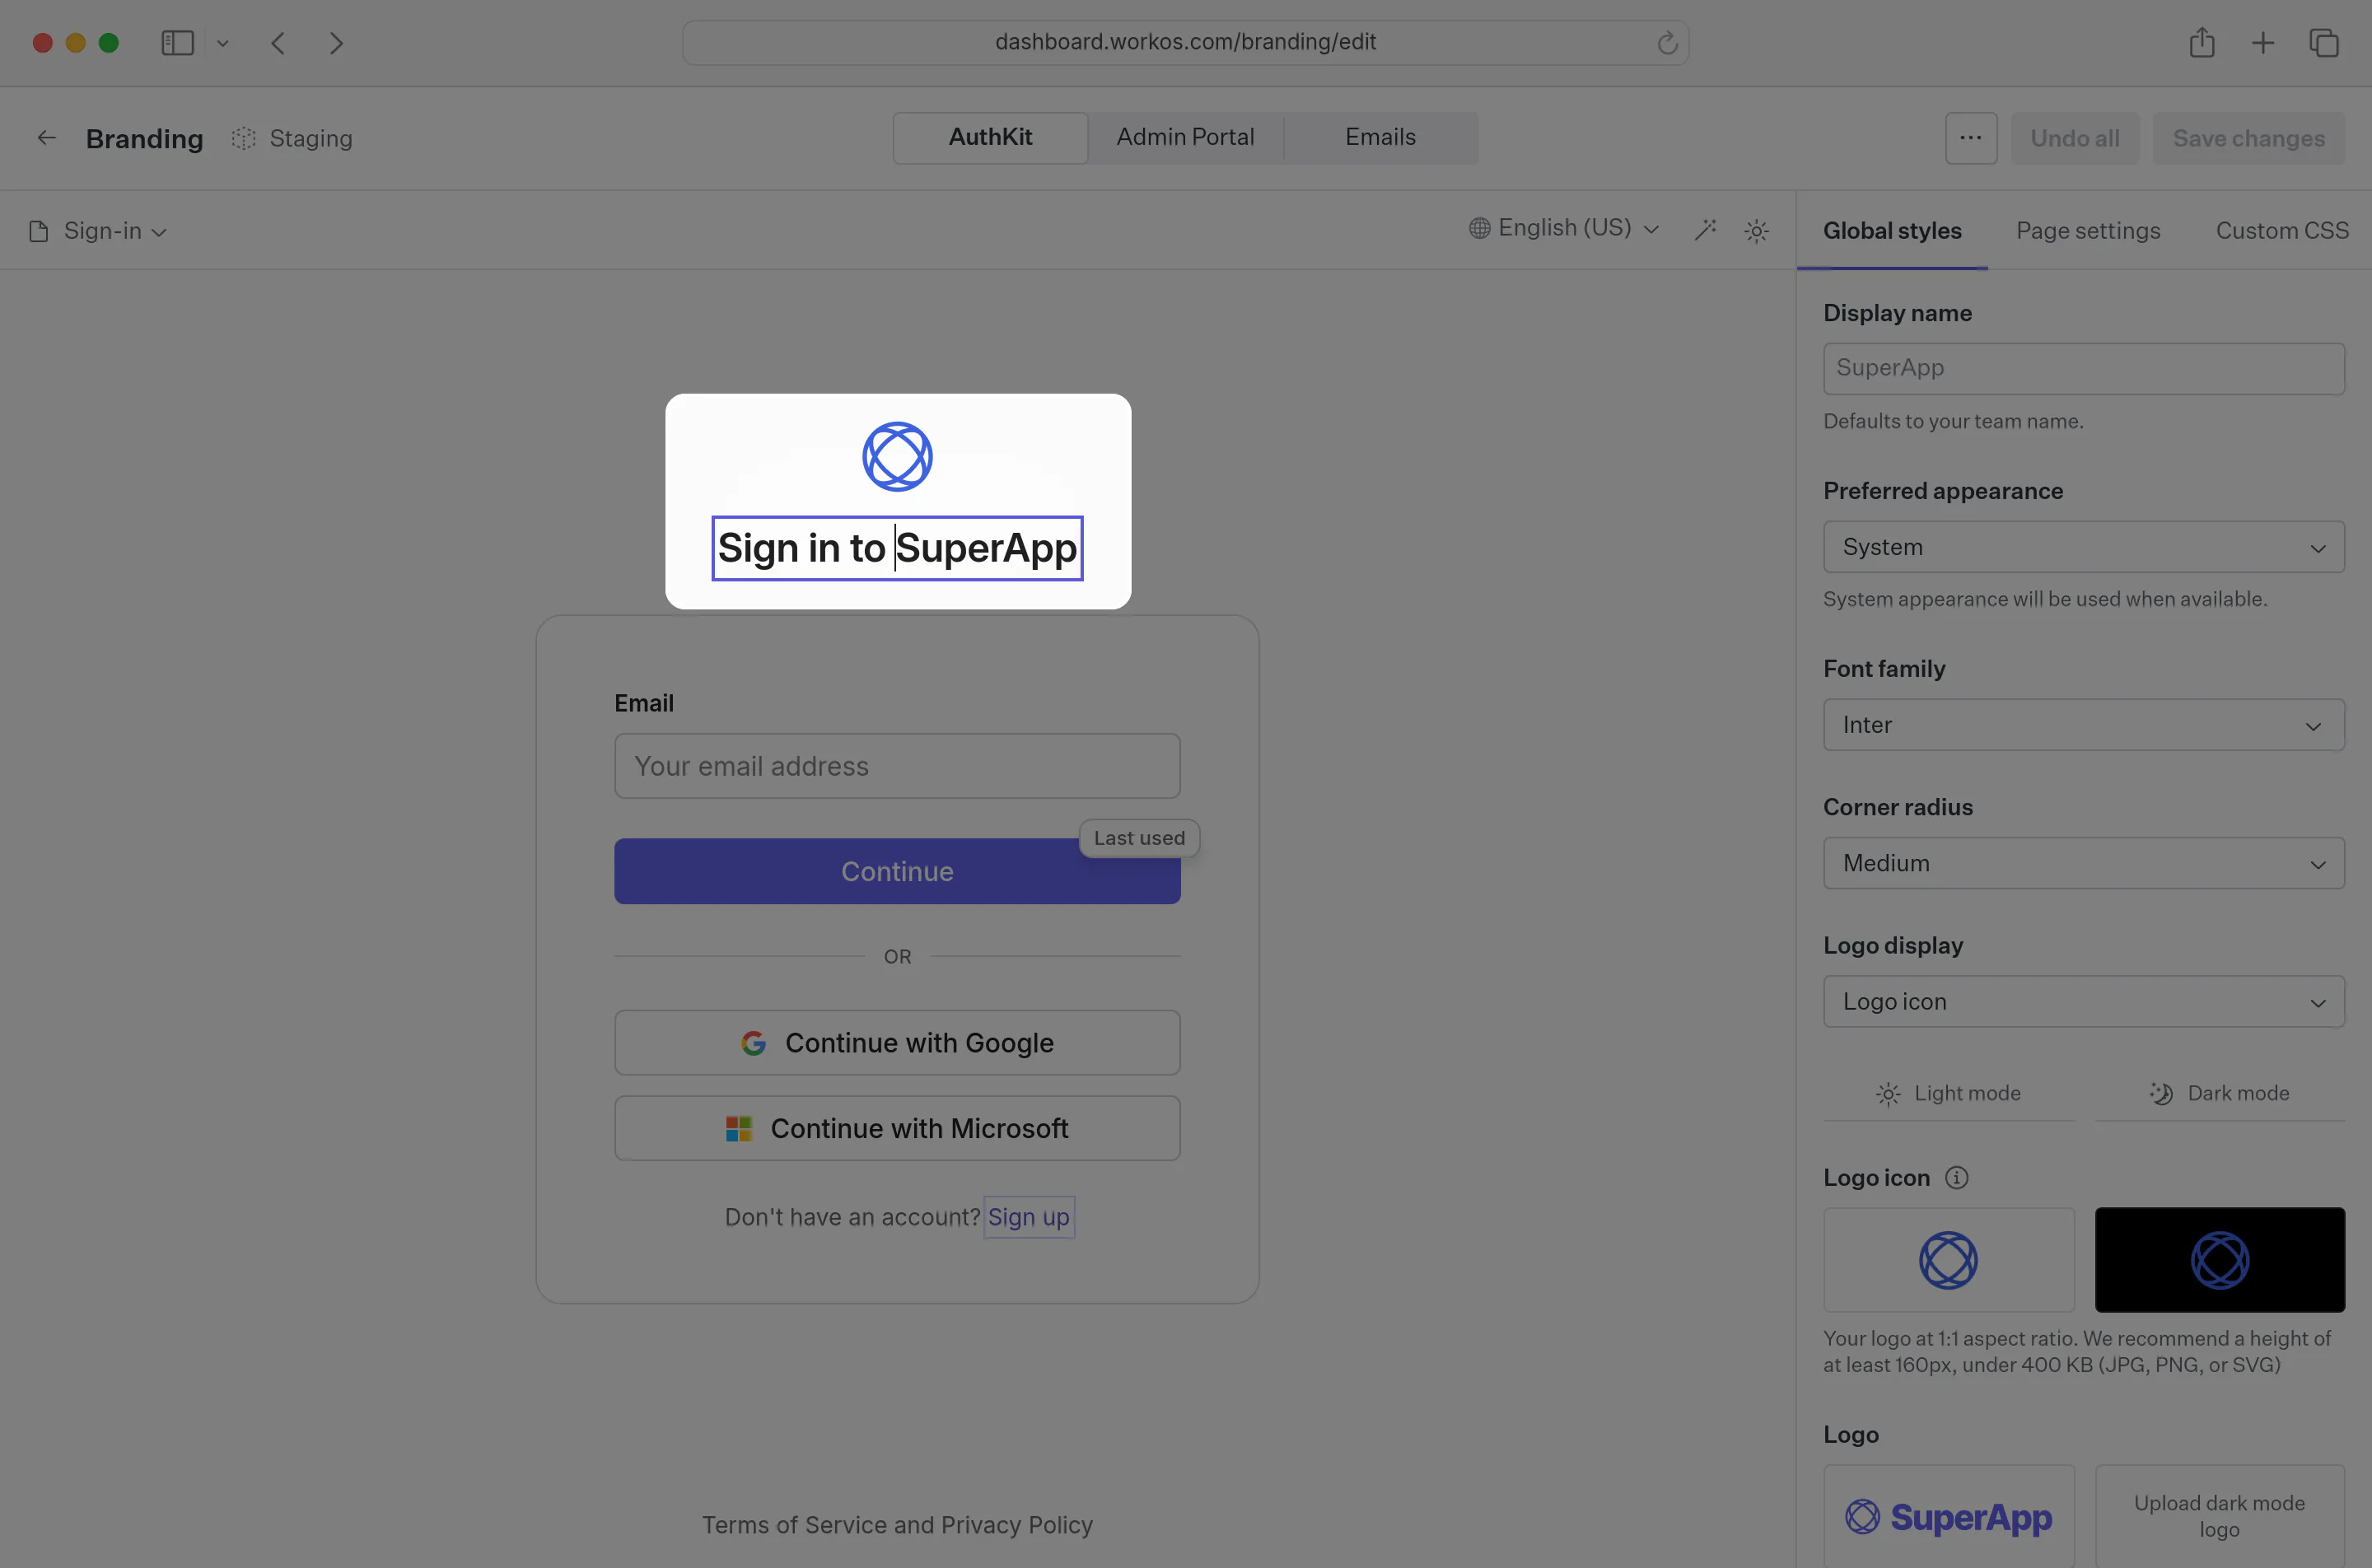Open a new tab with plus icon

pyautogui.click(x=2262, y=43)
